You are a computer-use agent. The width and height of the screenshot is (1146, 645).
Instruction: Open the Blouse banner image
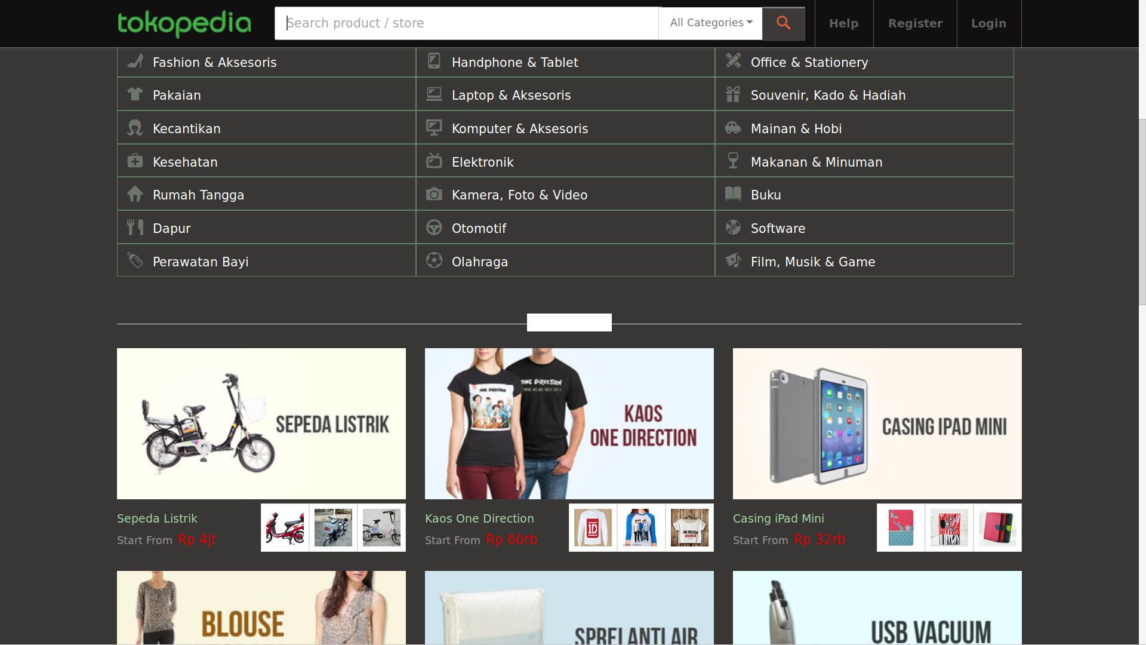tap(261, 608)
